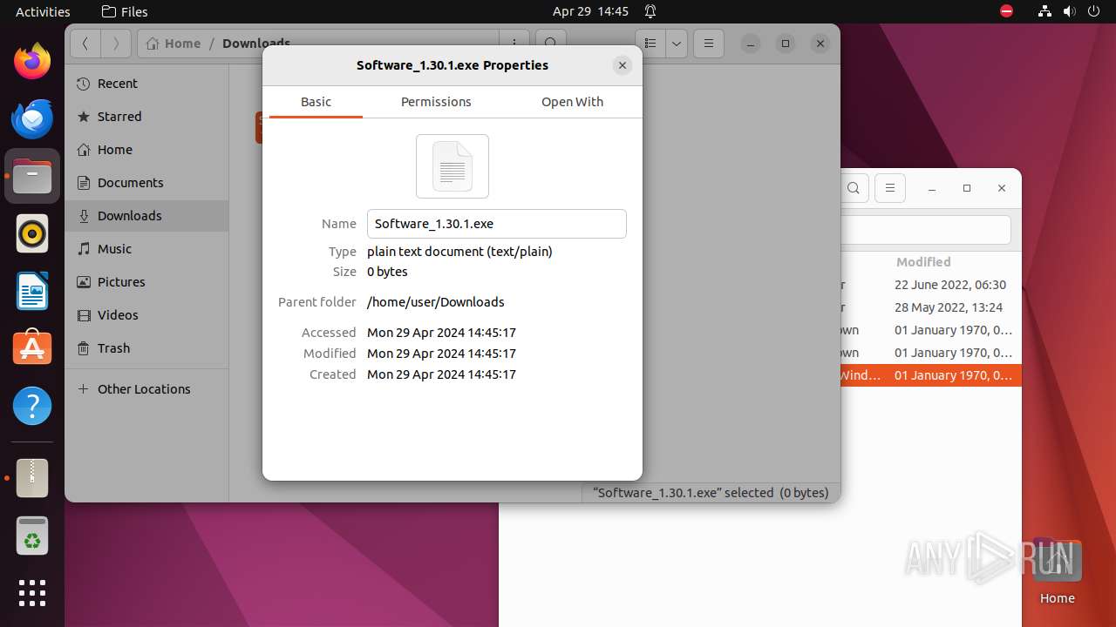
Task: Maximize the background archive window
Action: 967,188
